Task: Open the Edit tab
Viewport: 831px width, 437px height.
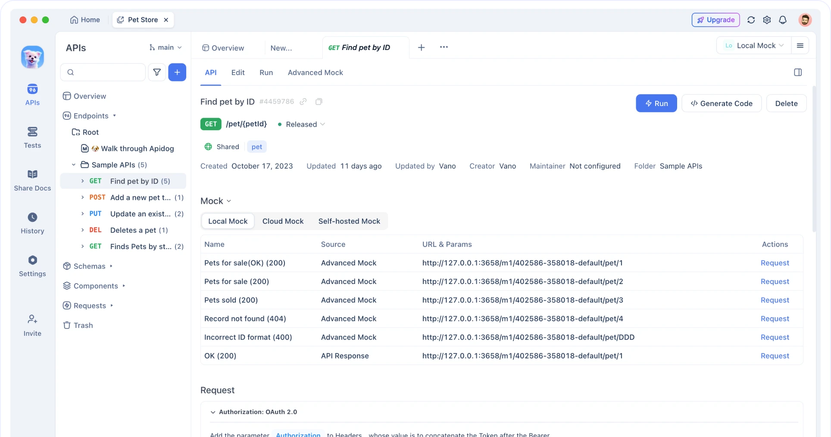Action: tap(237, 72)
